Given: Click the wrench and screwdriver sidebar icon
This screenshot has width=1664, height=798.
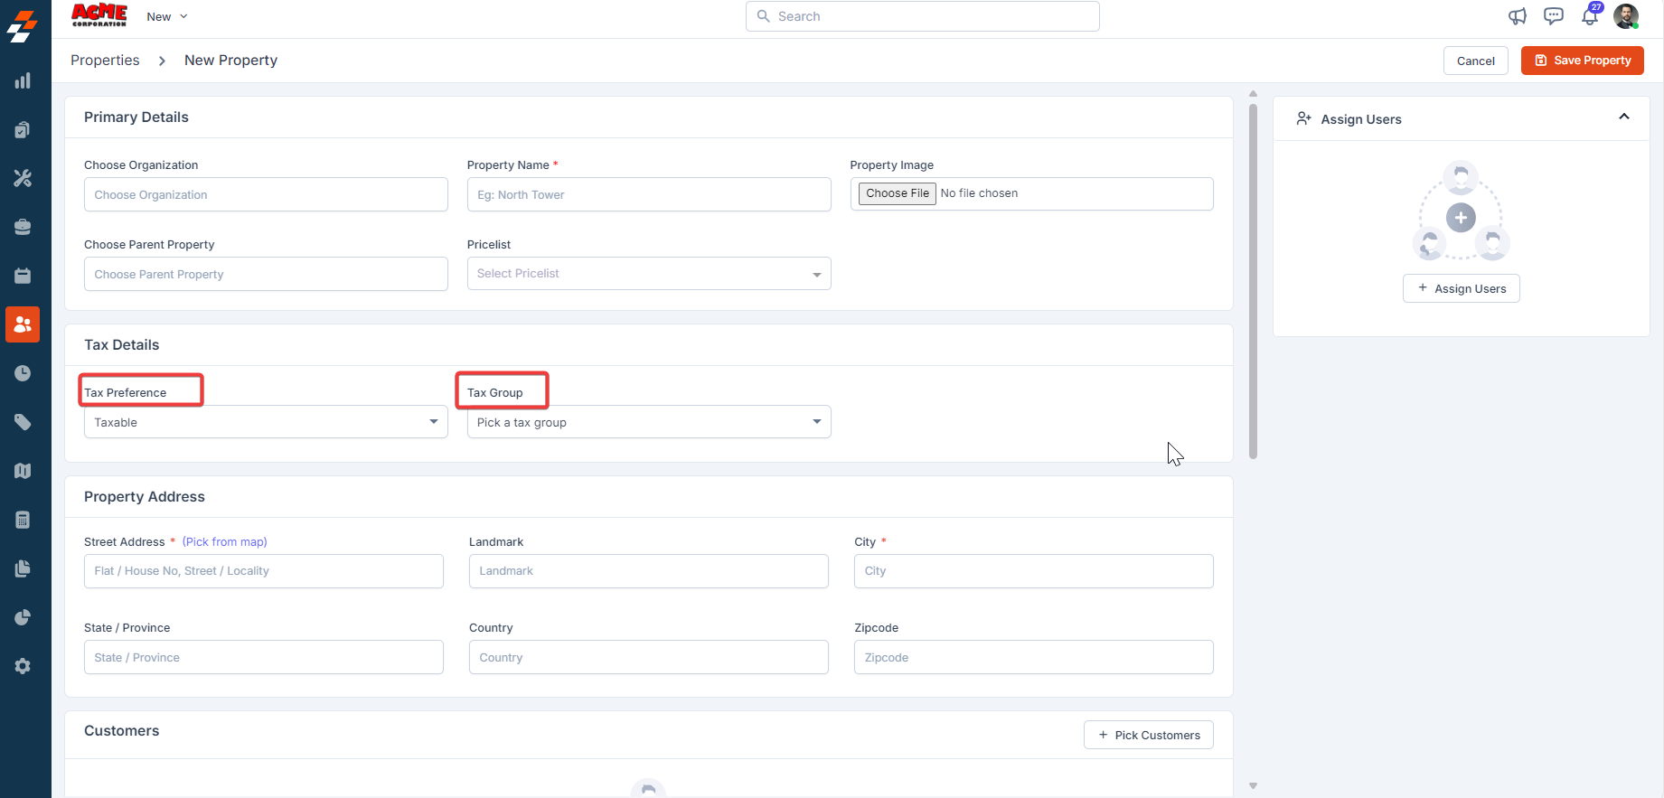Looking at the screenshot, I should [23, 178].
